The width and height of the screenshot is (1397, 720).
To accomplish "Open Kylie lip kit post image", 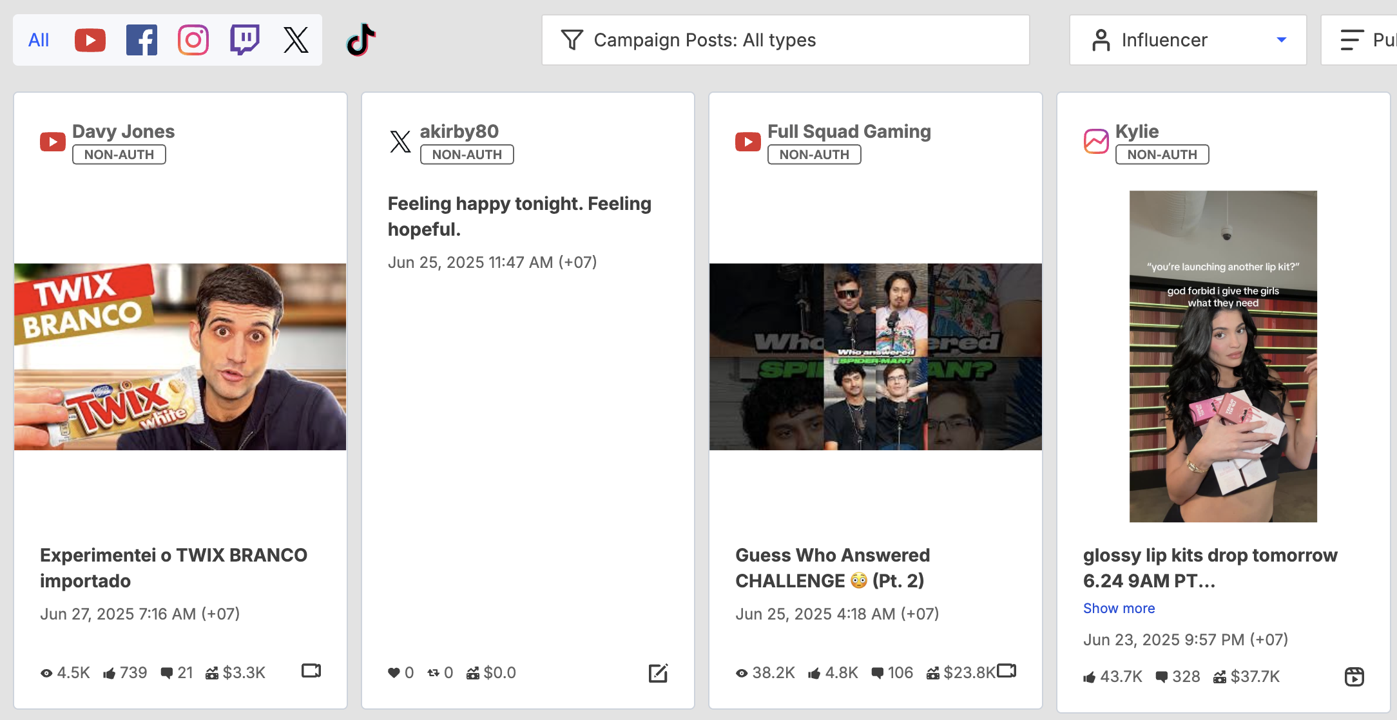I will click(1223, 356).
